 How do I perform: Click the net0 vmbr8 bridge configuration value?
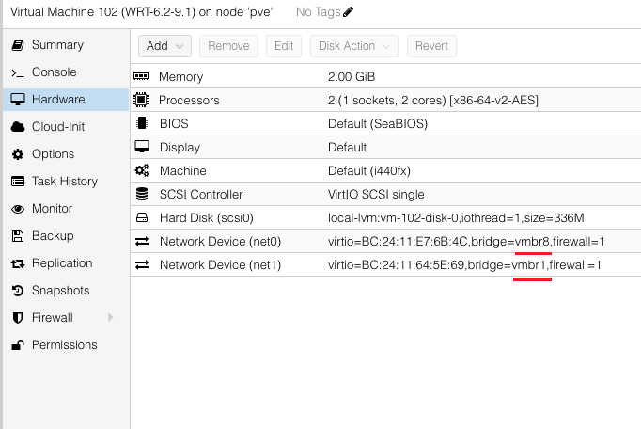click(466, 242)
